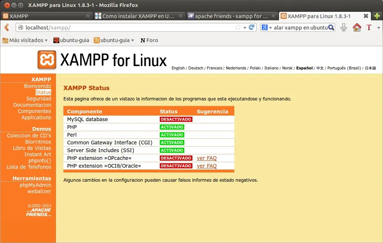
Task: Click the XAMPP logo icon on the page
Action: [47, 59]
